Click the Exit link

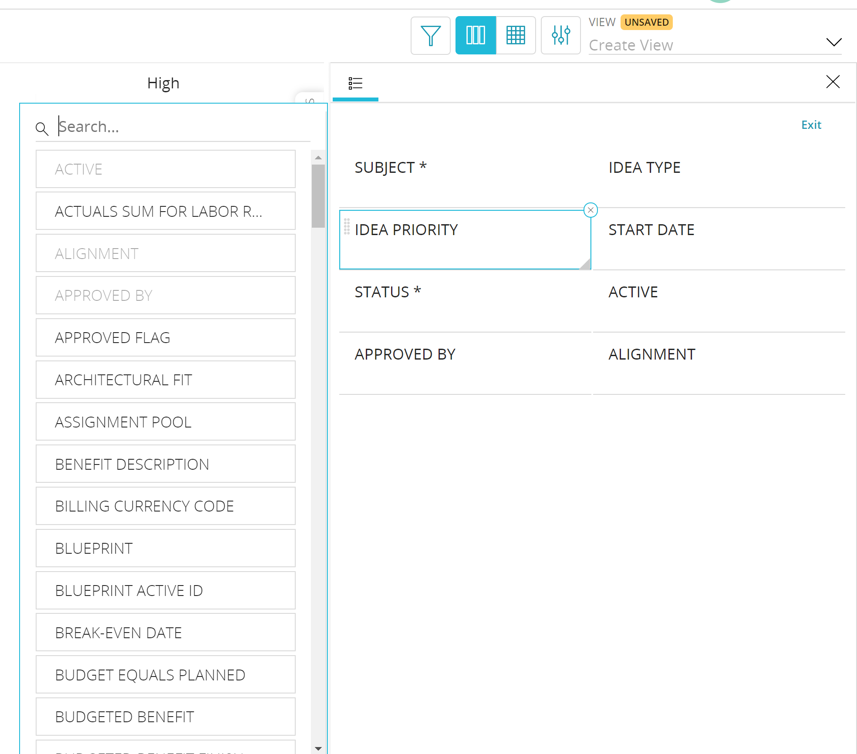(x=811, y=125)
